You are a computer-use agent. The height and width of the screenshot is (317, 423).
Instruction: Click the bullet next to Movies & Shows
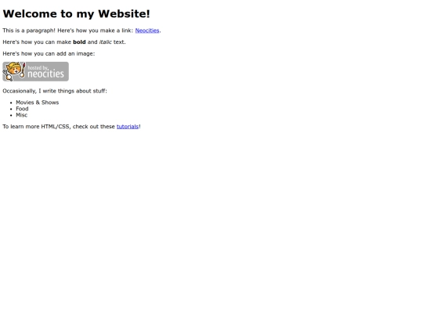pyautogui.click(x=11, y=103)
